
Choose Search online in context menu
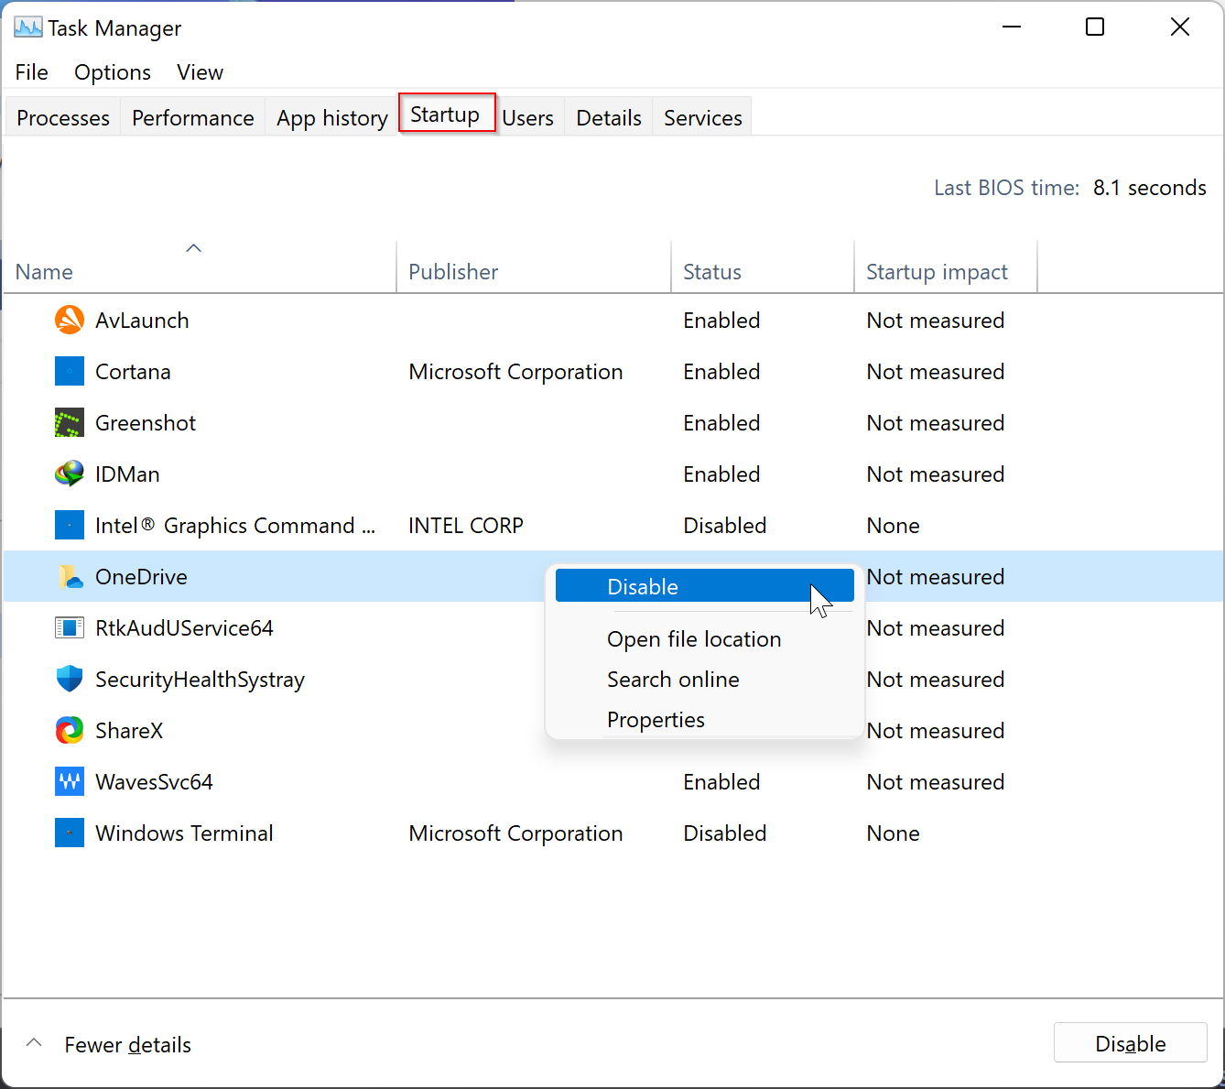673,680
